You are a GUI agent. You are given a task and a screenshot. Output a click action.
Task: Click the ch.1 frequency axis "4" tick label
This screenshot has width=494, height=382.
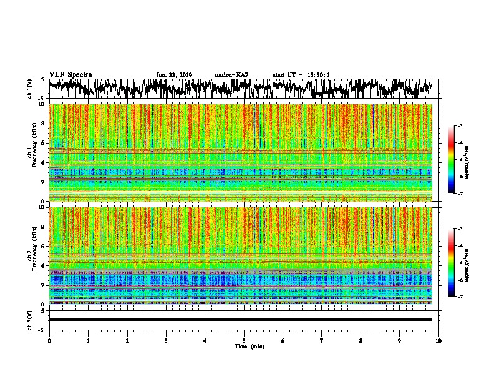[x=43, y=163]
